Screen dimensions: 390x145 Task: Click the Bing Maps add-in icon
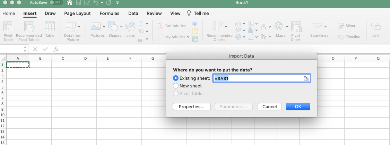tap(195, 31)
